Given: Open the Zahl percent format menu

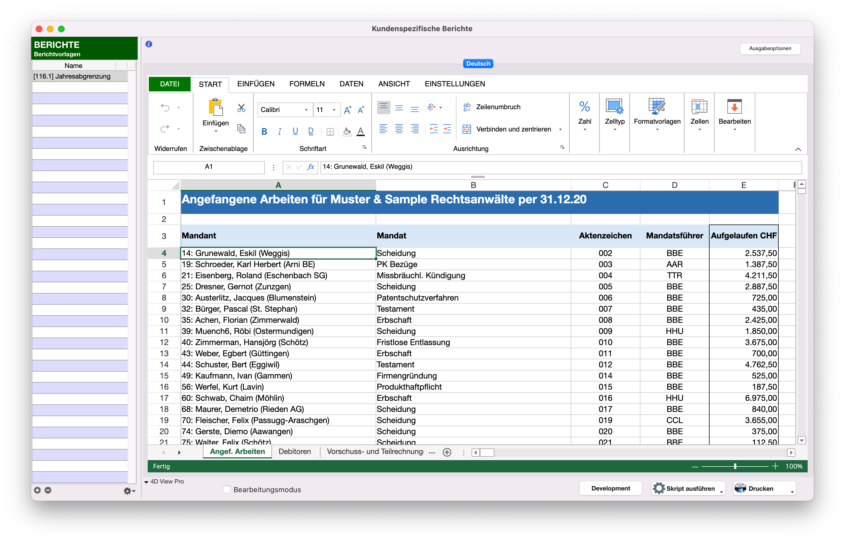Looking at the screenshot, I should pyautogui.click(x=584, y=115).
